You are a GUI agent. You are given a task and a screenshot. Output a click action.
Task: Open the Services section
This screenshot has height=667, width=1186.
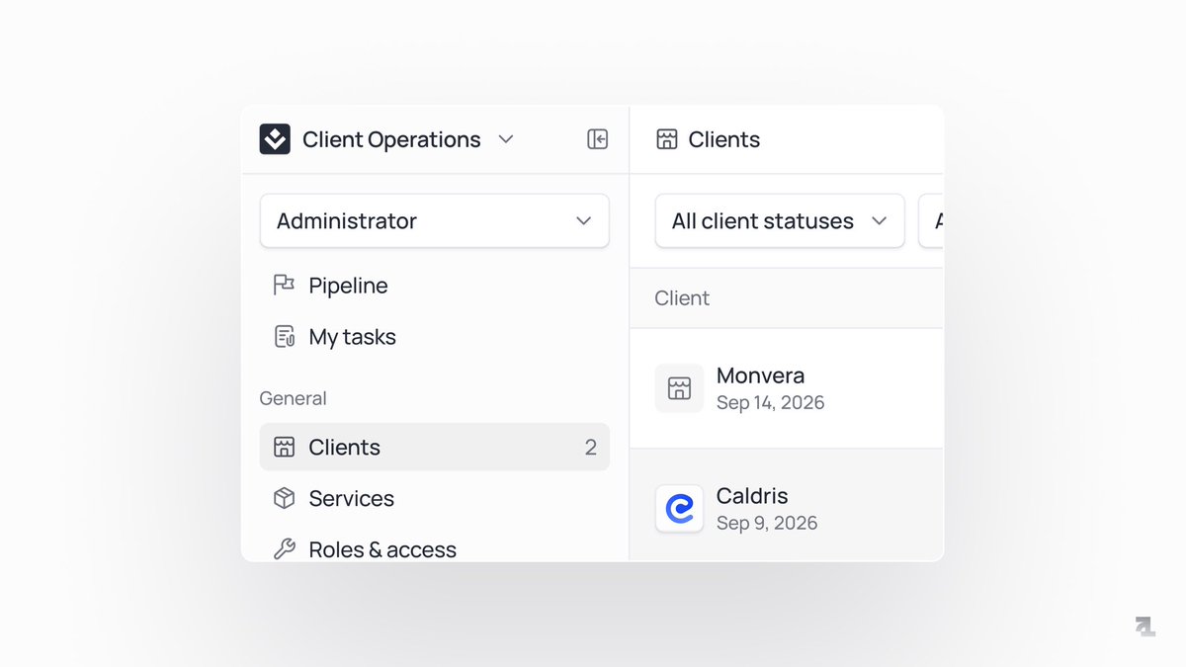(435, 498)
